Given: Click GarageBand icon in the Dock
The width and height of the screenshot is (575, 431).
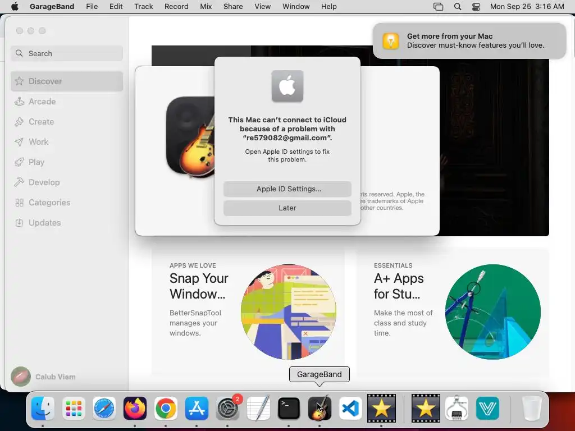Looking at the screenshot, I should [x=320, y=408].
